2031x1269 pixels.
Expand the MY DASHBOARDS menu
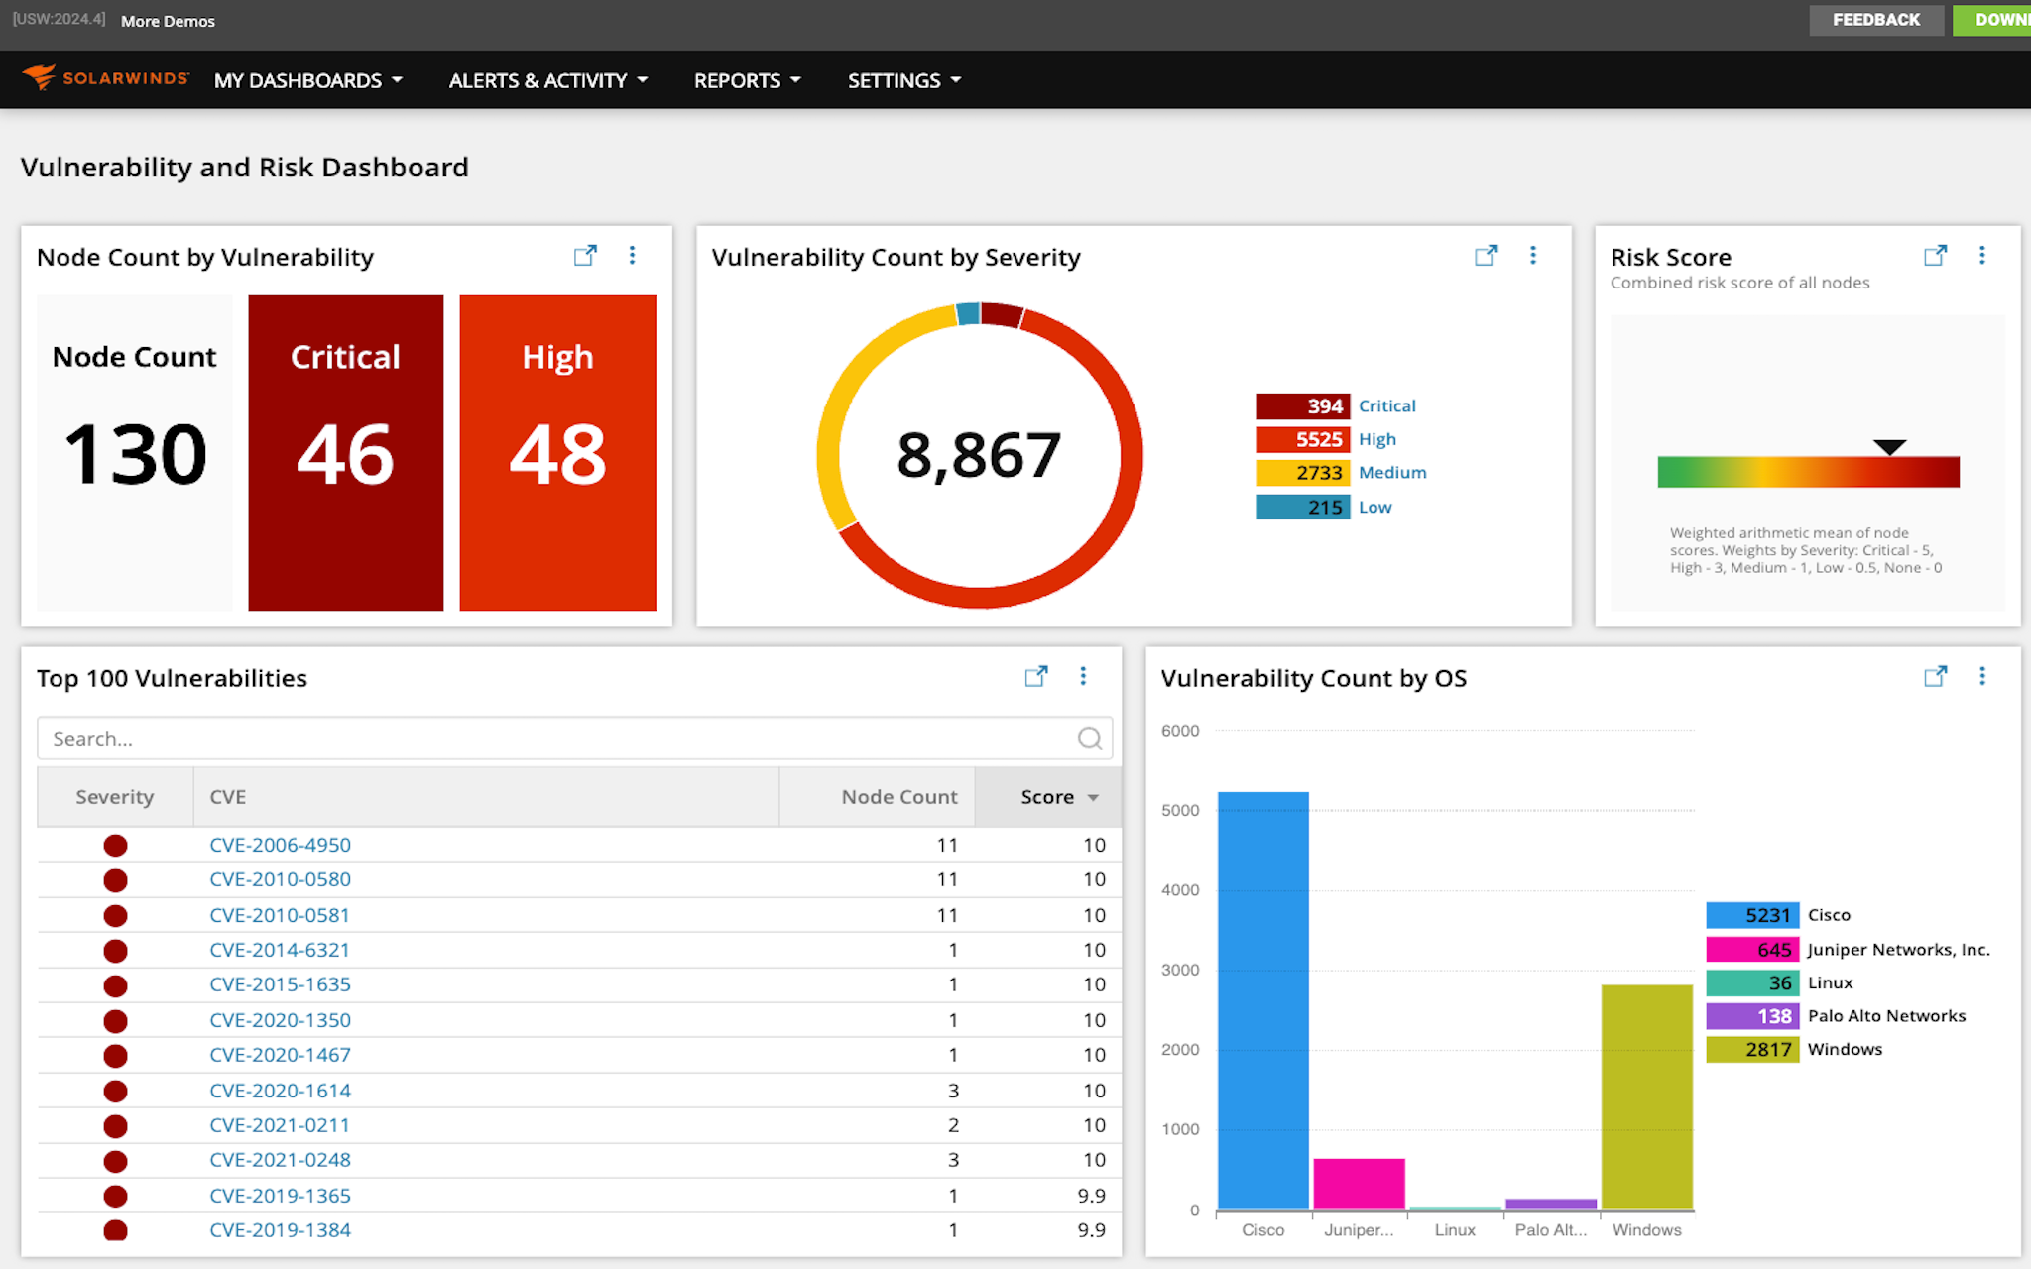[307, 80]
